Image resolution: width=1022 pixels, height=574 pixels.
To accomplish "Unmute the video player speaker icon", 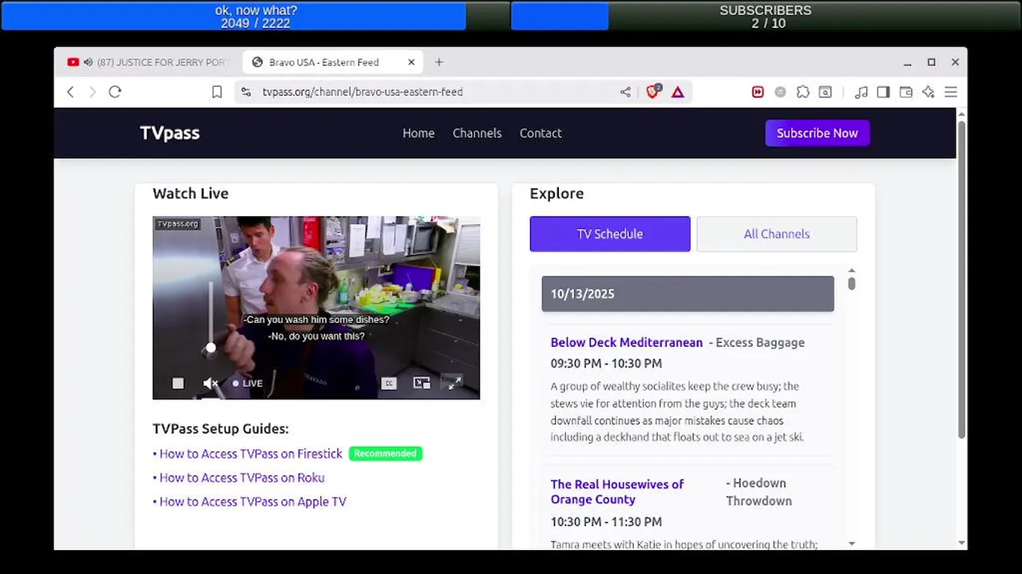I will 210,383.
